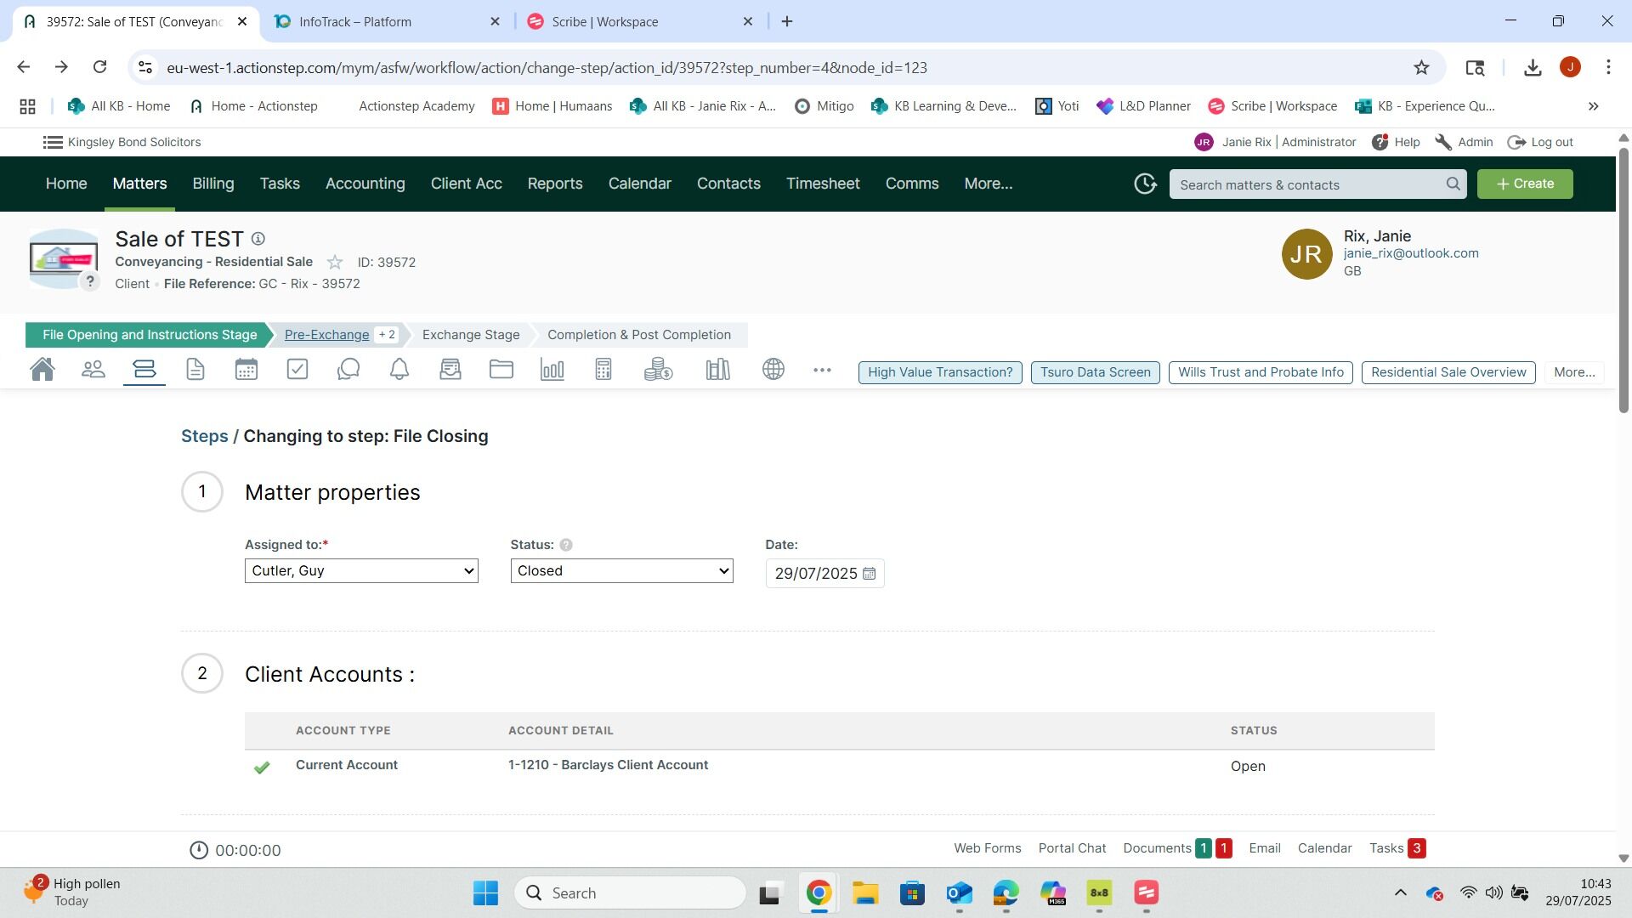Open the notifications bell icon
Image resolution: width=1632 pixels, height=918 pixels.
399,370
